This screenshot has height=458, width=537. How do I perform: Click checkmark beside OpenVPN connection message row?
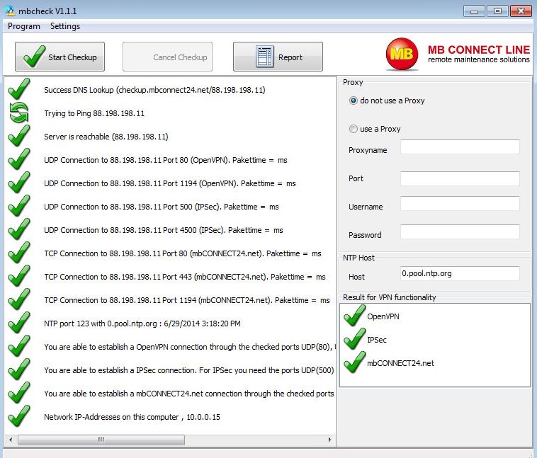click(x=20, y=345)
